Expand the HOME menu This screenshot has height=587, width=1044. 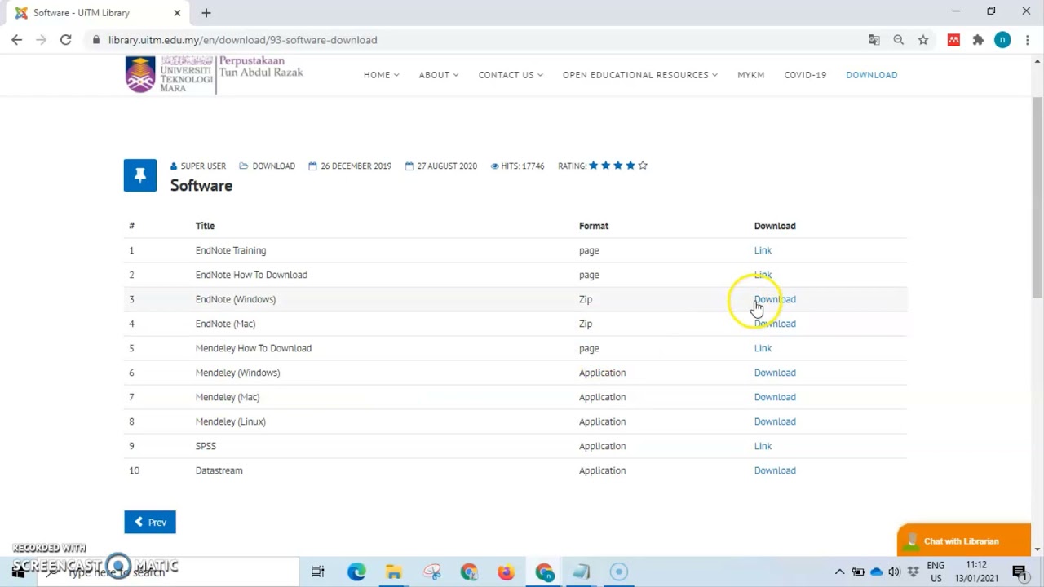382,75
